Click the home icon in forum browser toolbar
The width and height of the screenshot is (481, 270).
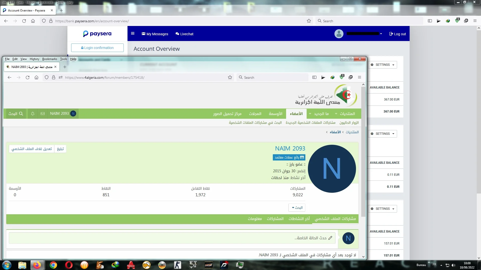click(x=37, y=77)
